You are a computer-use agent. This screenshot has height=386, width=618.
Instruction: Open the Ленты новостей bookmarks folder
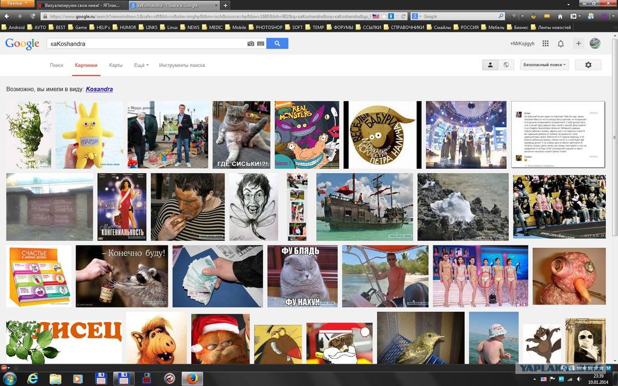(550, 27)
